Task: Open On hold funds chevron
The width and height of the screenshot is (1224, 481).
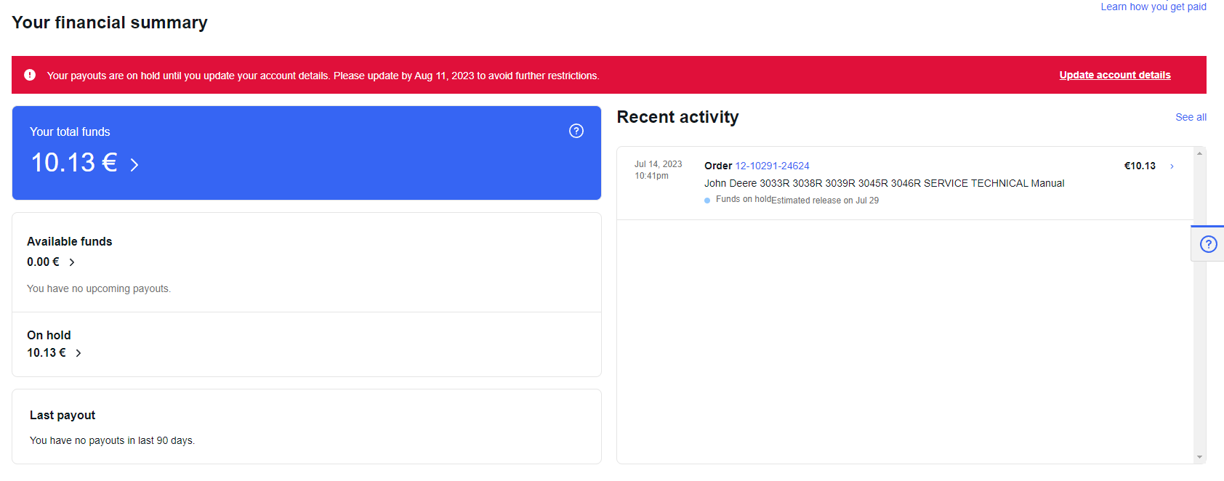Action: coord(78,353)
